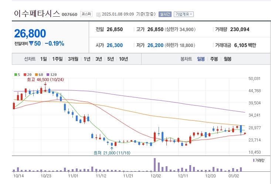Screen dimensions: 271x184
Task: Select the 1년 line chart range
Action: click(87, 59)
